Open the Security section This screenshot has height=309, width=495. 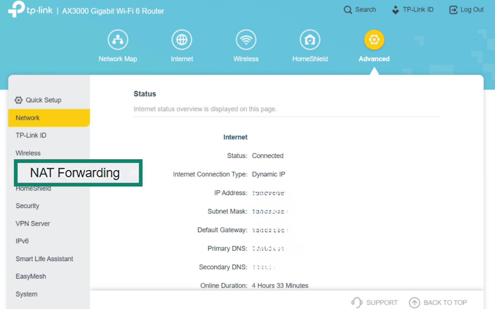click(27, 206)
